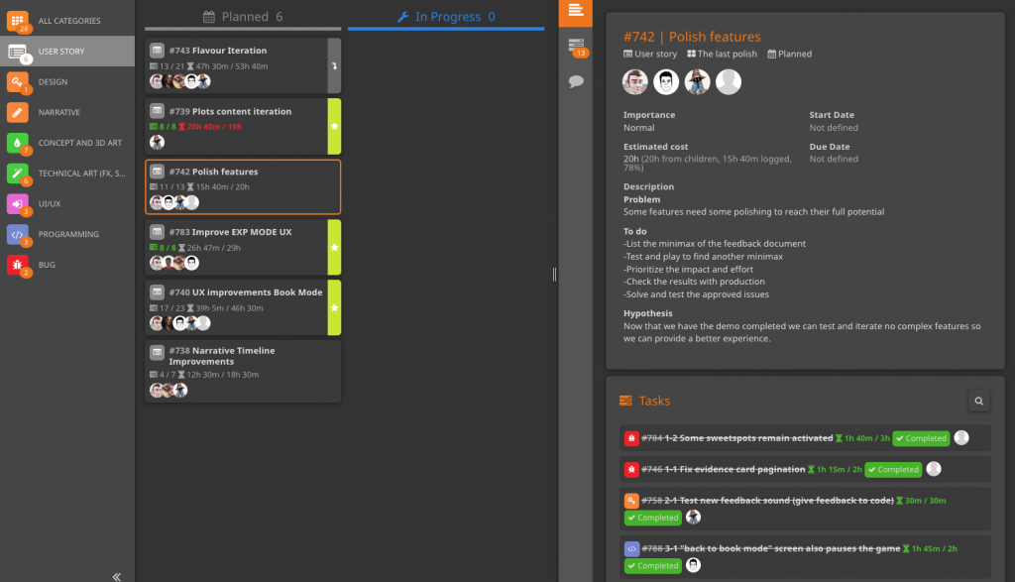Image resolution: width=1015 pixels, height=582 pixels.
Task: Change Completed status on task #746
Action: [892, 469]
